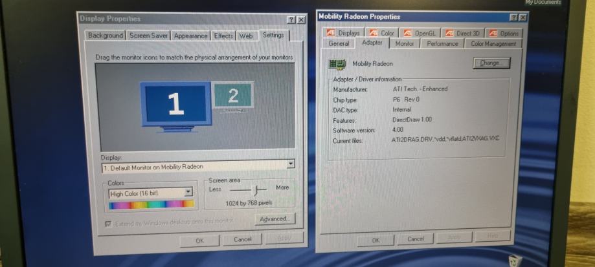The width and height of the screenshot is (595, 267).
Task: Click the ATI2DRAG.DRV current files text
Action: click(445, 139)
